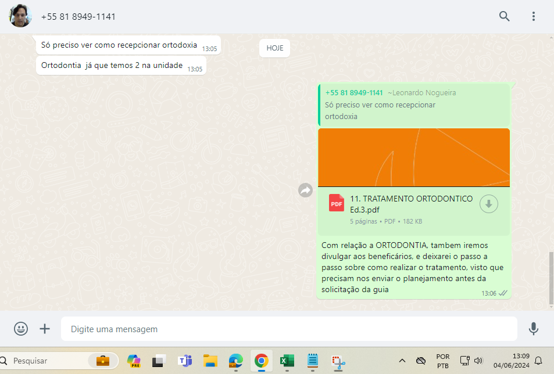Click the chat vertical scrollbar
The width and height of the screenshot is (554, 374).
(551, 279)
